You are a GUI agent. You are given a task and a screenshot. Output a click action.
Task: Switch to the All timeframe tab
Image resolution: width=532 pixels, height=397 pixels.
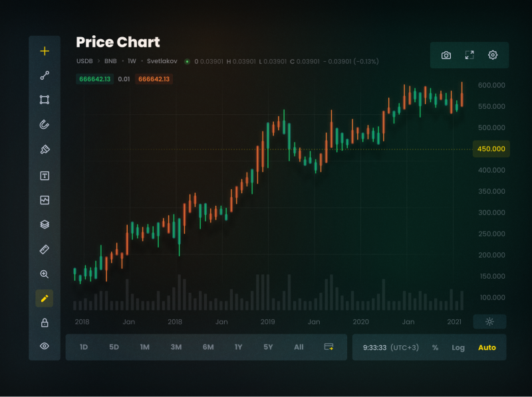298,347
